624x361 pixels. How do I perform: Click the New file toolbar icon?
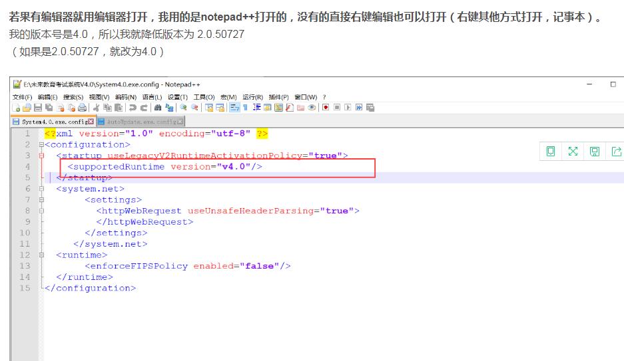click(x=16, y=108)
